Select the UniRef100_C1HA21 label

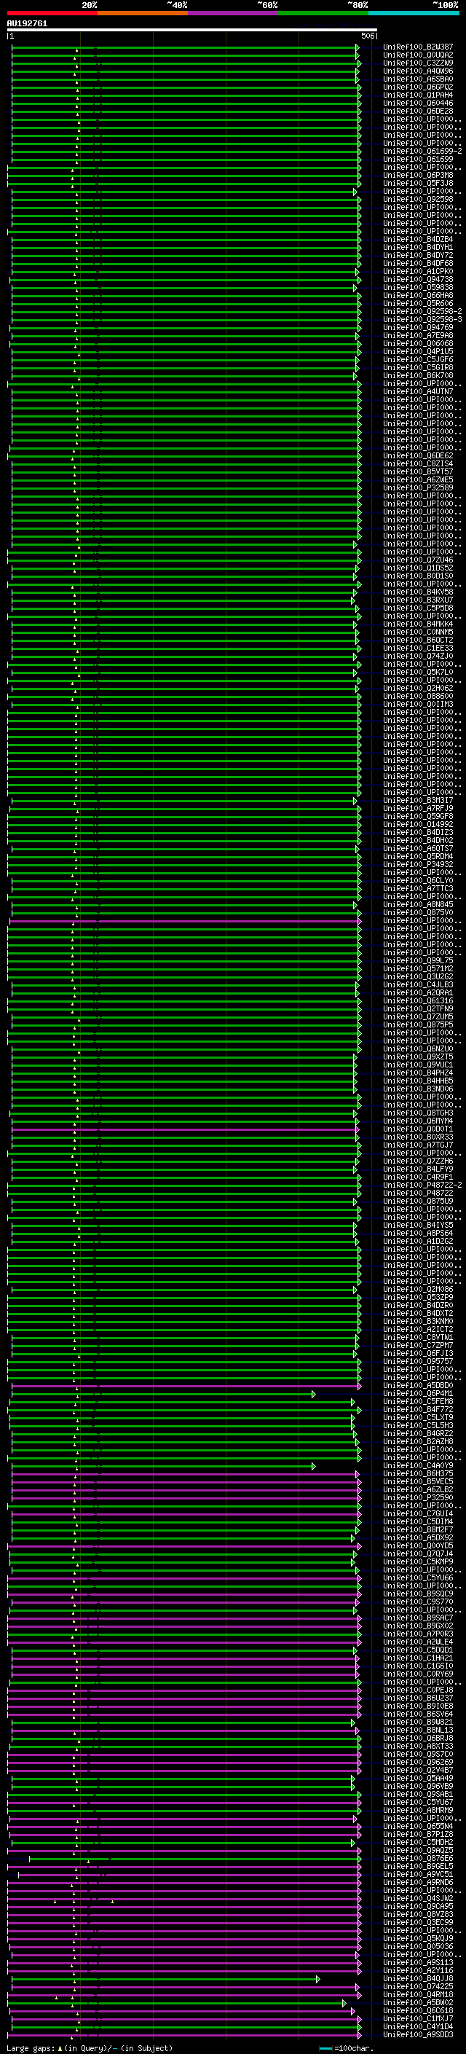point(418,1658)
